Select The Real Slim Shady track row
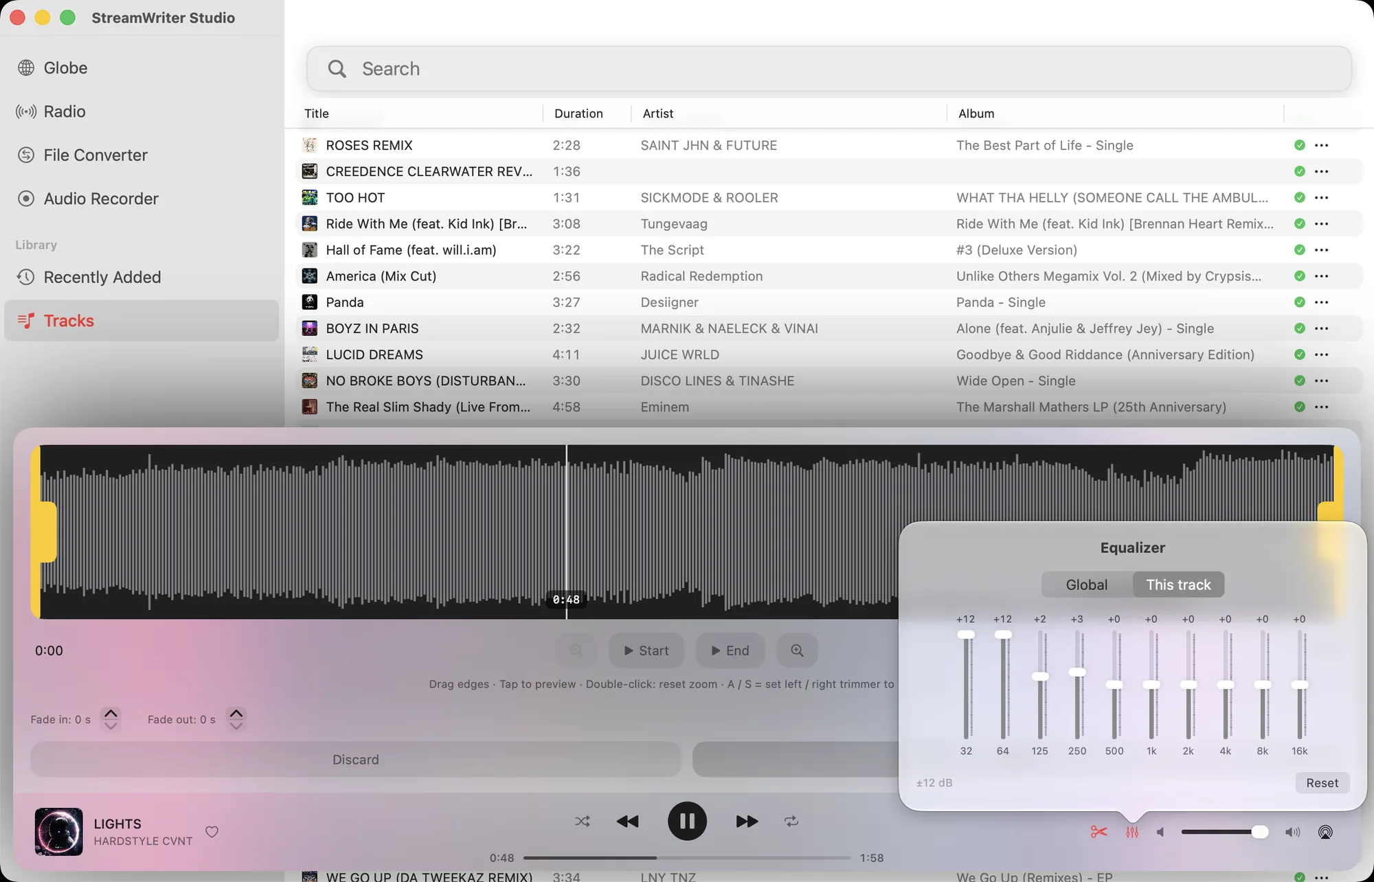 pyautogui.click(x=829, y=407)
